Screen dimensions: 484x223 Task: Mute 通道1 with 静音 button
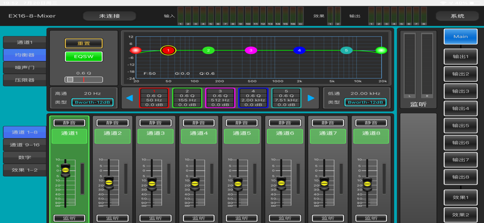tap(69, 123)
